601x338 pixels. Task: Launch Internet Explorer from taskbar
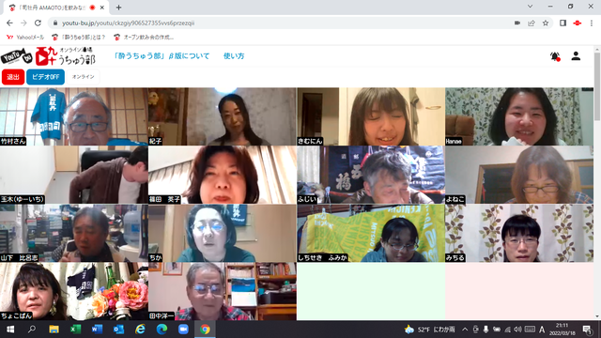[x=140, y=330]
